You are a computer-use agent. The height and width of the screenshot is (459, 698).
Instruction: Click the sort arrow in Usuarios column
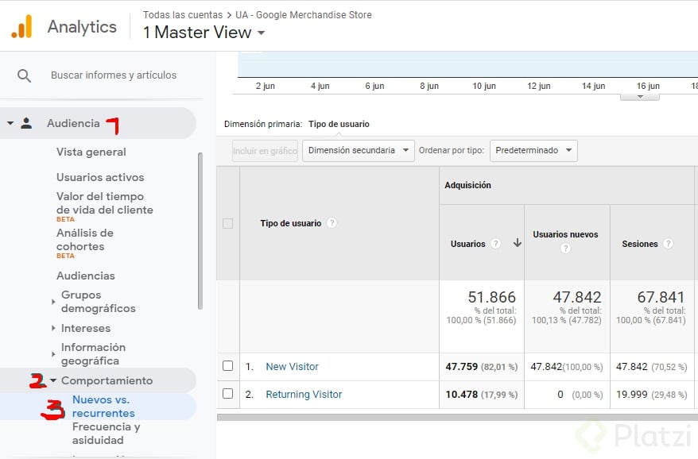(518, 244)
